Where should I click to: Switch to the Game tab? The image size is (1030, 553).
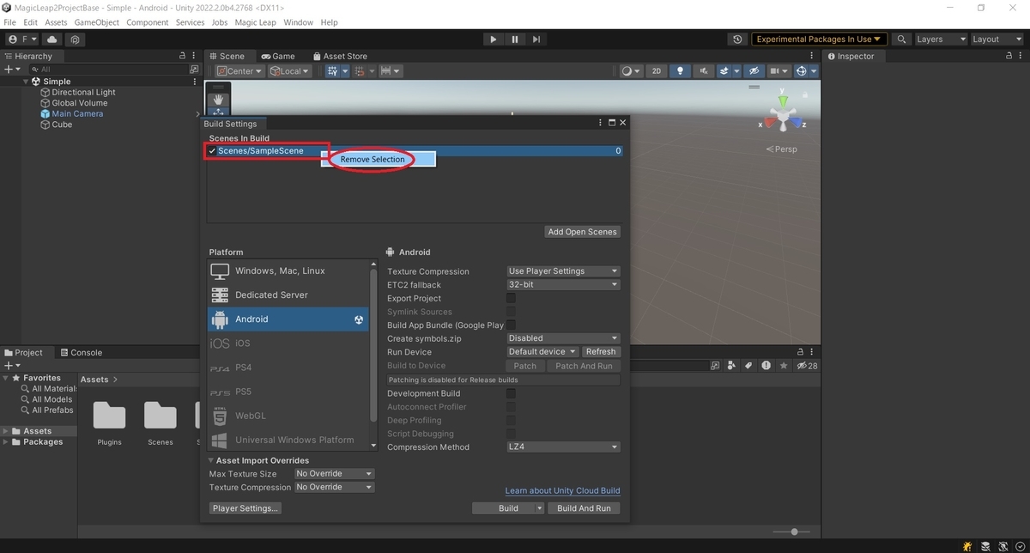tap(278, 56)
